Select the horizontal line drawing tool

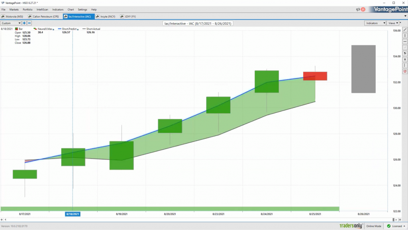coord(405,41)
